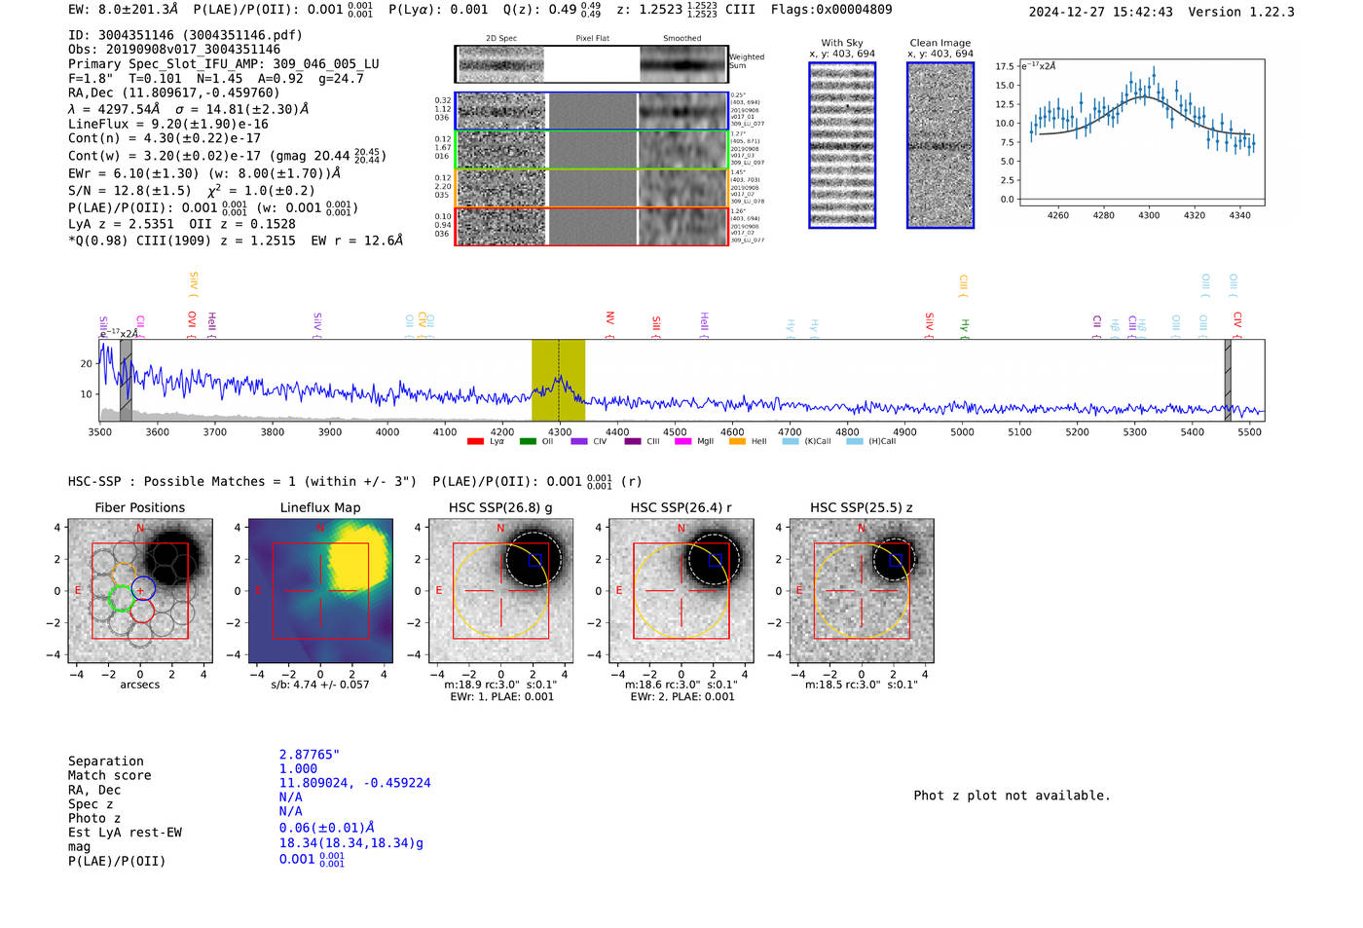The height and width of the screenshot is (928, 1363).
Task: Select the "Obs: 20190908v017_3004351146" line
Action: 174,50
